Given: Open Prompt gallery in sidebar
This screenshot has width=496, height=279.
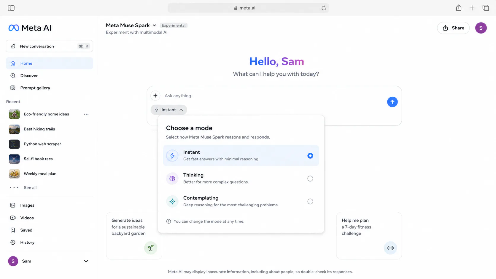Looking at the screenshot, I should click(49, 88).
